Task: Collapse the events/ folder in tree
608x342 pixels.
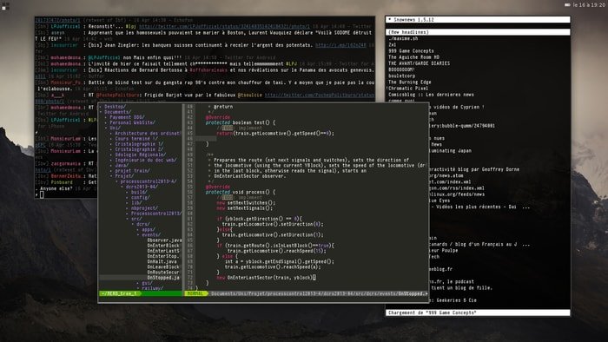Action: [x=151, y=235]
